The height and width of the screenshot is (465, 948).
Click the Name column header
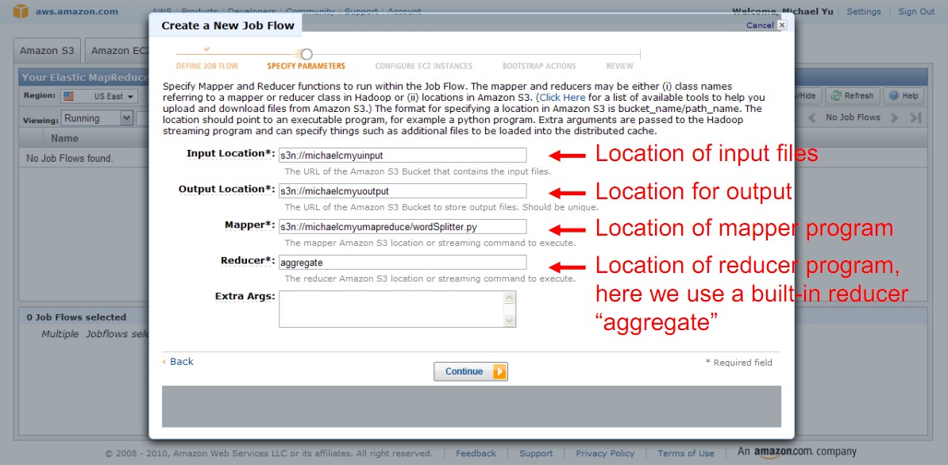click(64, 138)
